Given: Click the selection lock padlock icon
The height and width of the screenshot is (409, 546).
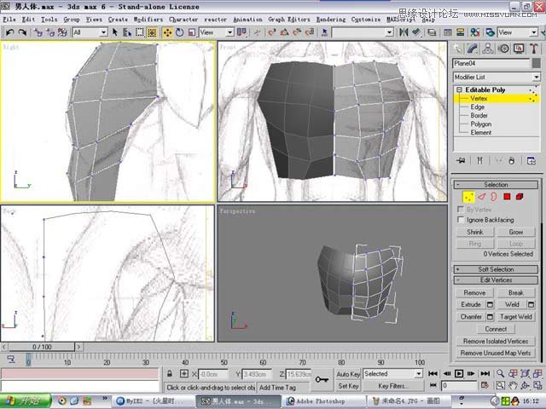Looking at the screenshot, I should tap(171, 374).
